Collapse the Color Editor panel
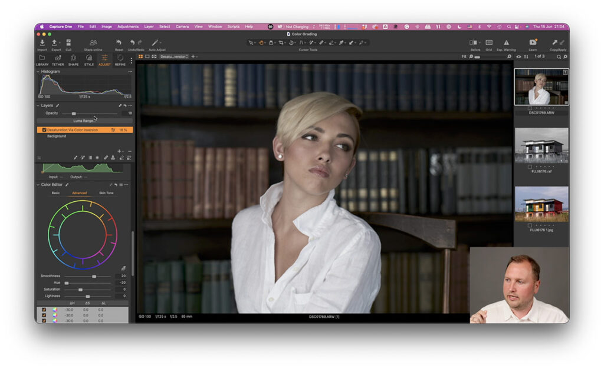Screen dimensions: 604x369 click(x=38, y=185)
